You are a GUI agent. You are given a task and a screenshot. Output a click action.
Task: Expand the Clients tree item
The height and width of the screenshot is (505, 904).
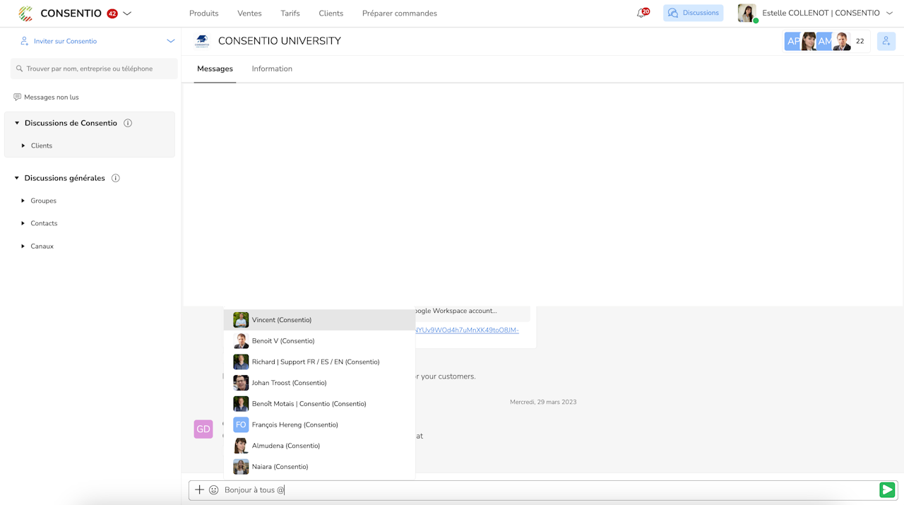tap(23, 145)
